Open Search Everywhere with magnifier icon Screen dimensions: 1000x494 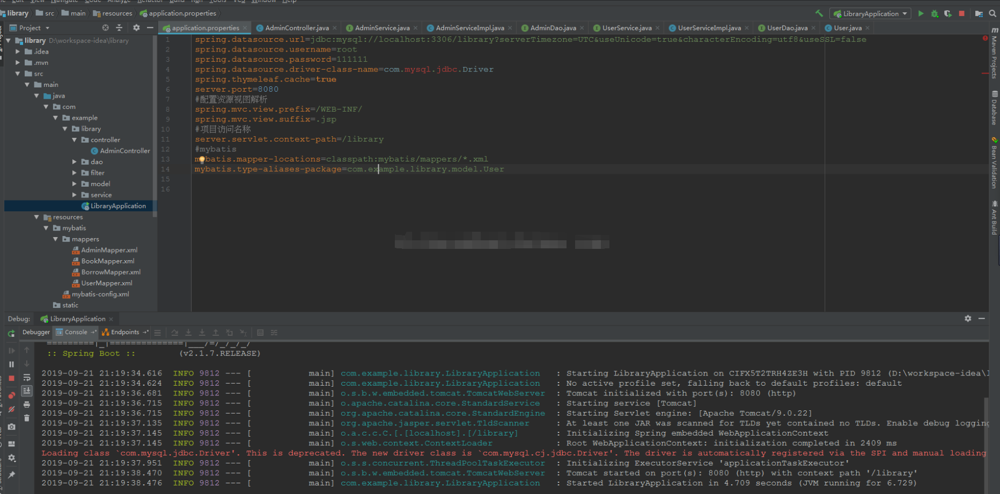pyautogui.click(x=992, y=13)
